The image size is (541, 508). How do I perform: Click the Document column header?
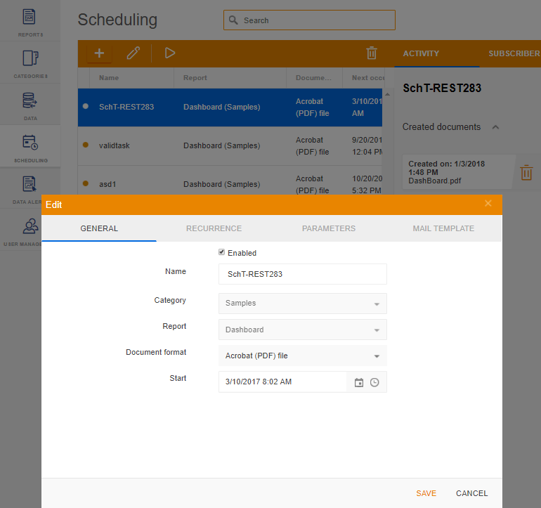coord(313,78)
